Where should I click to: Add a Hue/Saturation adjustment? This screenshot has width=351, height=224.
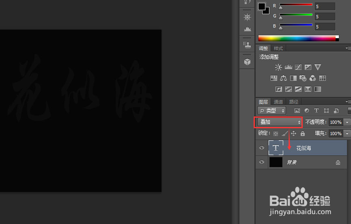(x=274, y=78)
